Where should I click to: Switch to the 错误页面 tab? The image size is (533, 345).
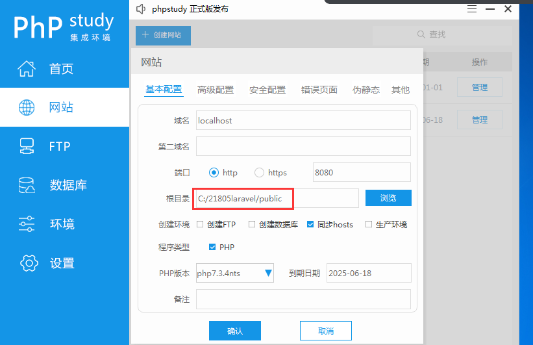pyautogui.click(x=319, y=90)
